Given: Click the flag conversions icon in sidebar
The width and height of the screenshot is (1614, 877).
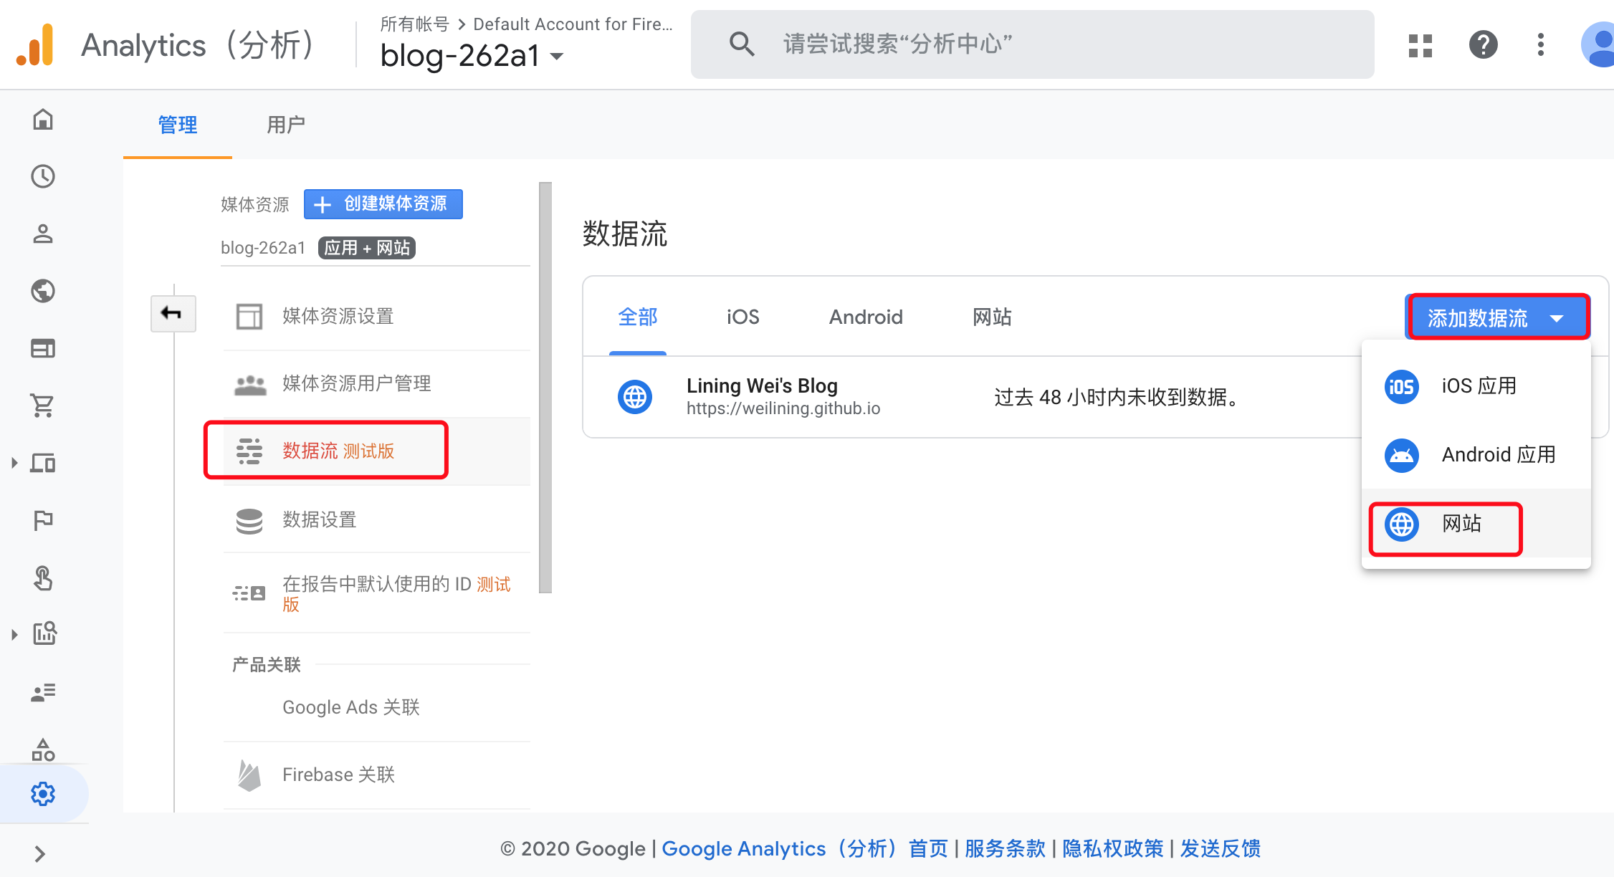Looking at the screenshot, I should (43, 520).
